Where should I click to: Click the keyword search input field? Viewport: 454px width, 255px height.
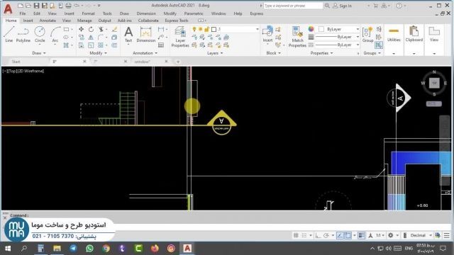tap(292, 6)
